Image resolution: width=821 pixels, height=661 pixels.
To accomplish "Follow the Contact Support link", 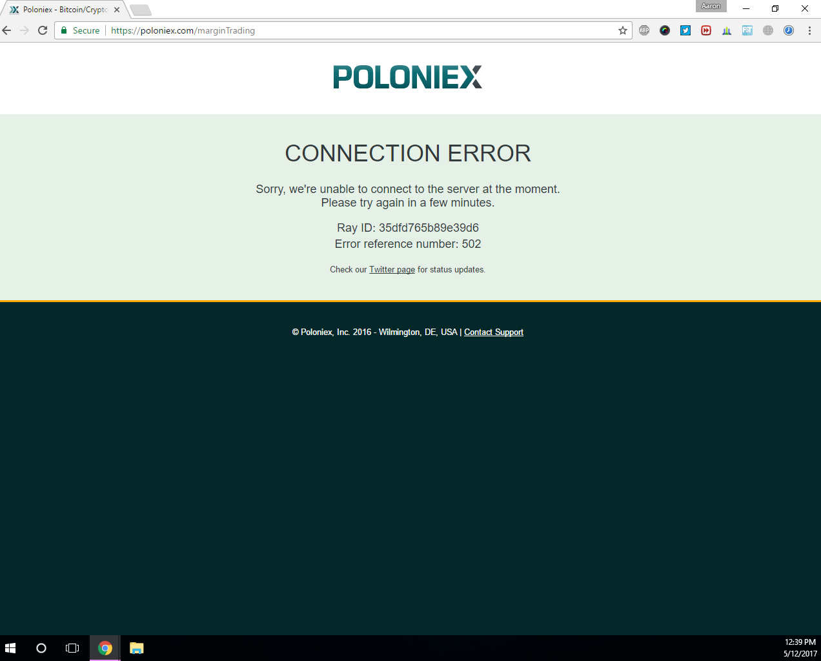I will [x=494, y=332].
